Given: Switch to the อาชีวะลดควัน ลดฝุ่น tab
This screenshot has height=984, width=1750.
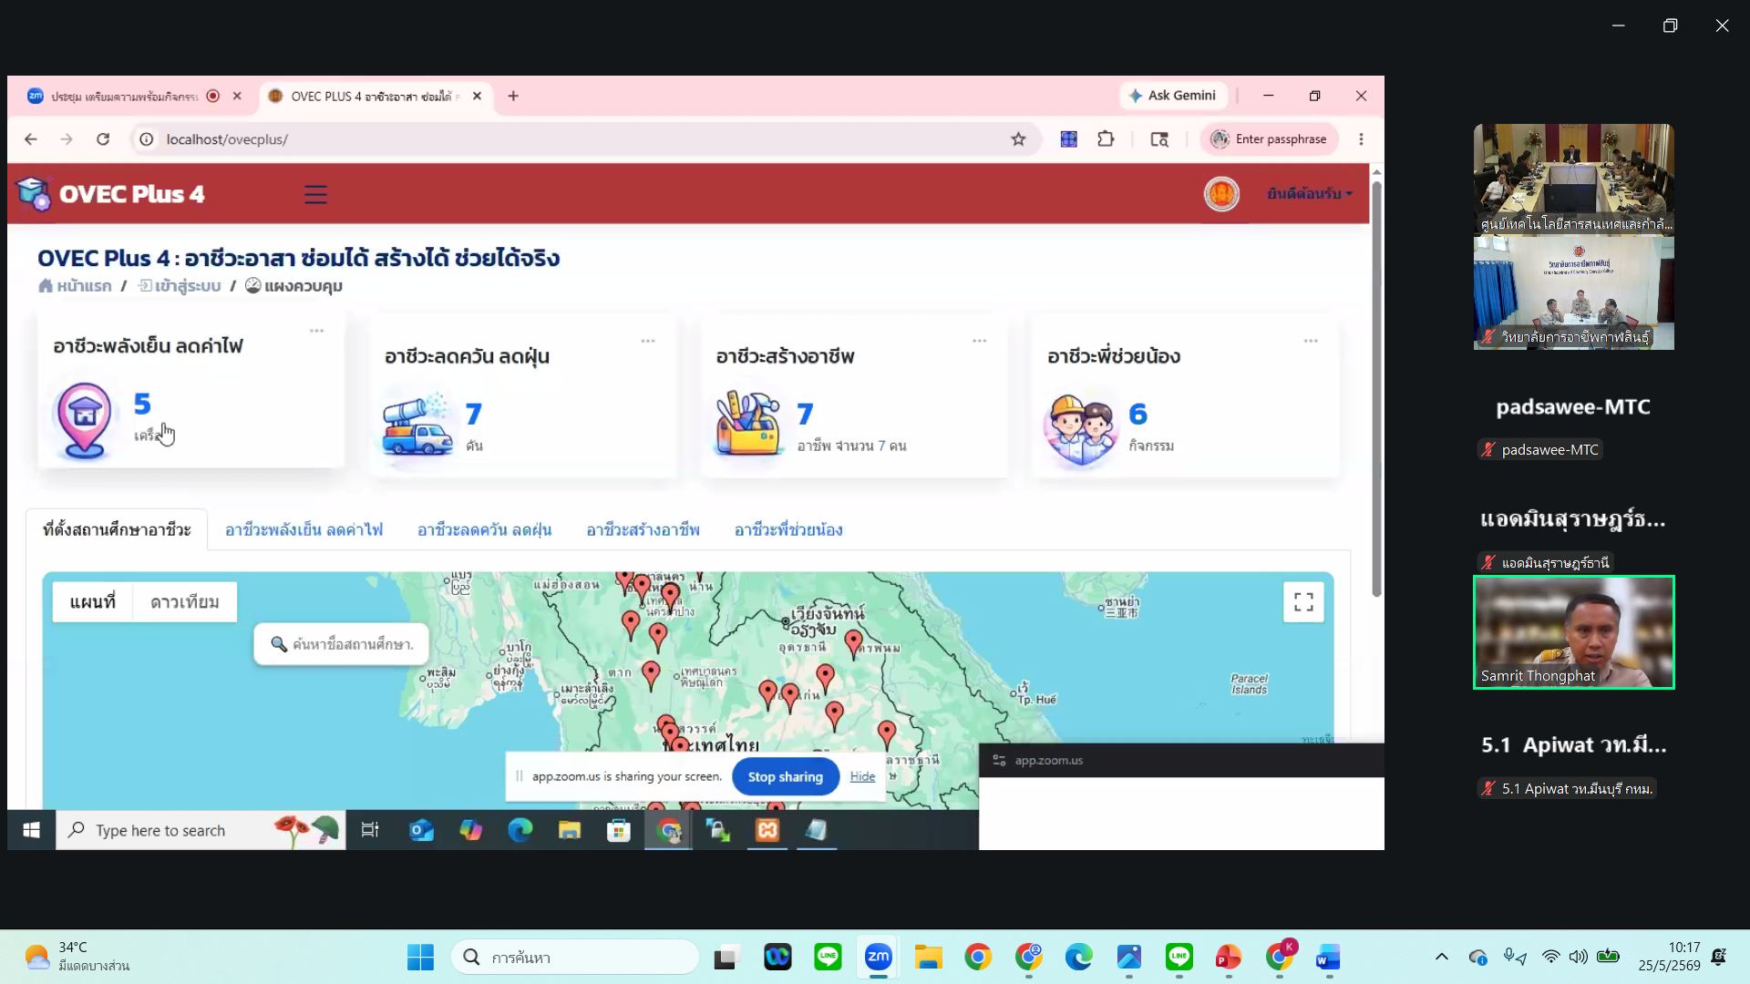Looking at the screenshot, I should click(x=484, y=530).
